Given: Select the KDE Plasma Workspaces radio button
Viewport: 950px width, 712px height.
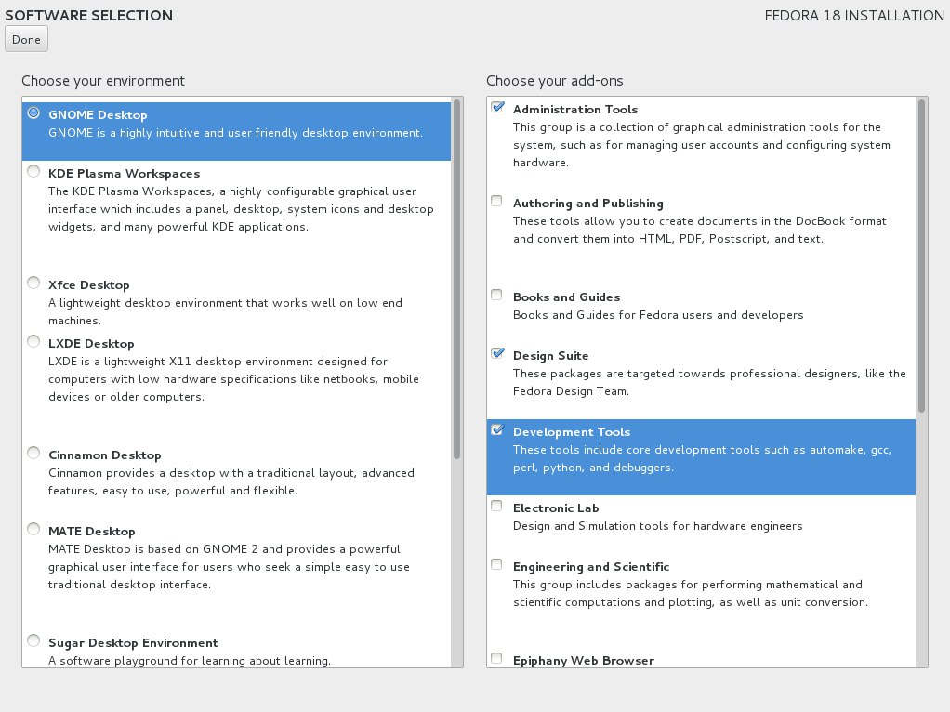Looking at the screenshot, I should (33, 171).
